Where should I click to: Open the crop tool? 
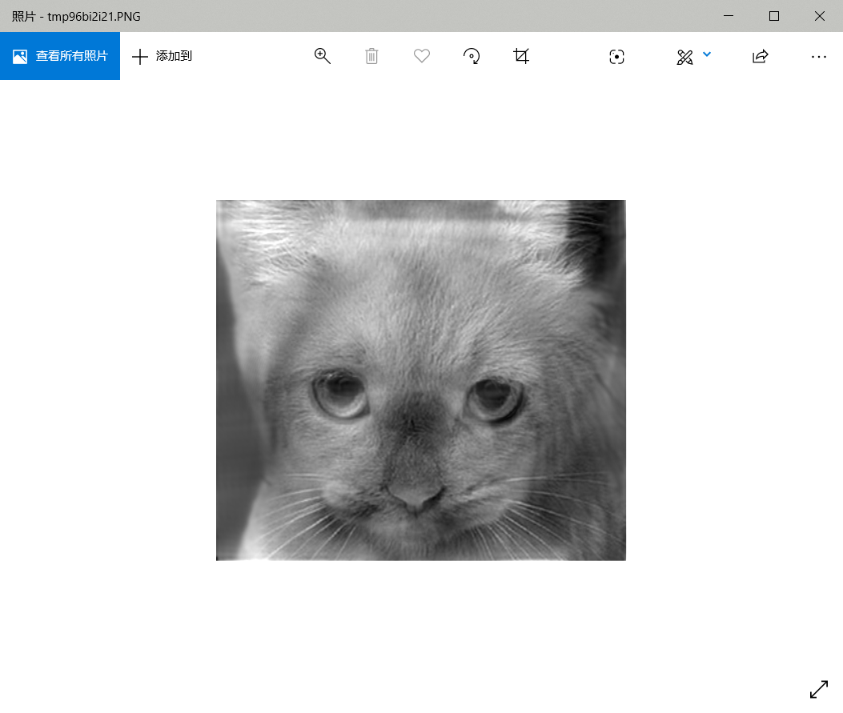pyautogui.click(x=521, y=56)
